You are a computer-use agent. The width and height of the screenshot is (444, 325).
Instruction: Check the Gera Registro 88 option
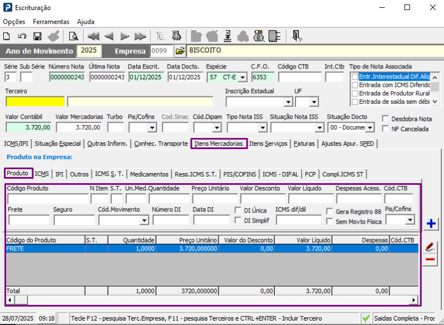tap(331, 211)
